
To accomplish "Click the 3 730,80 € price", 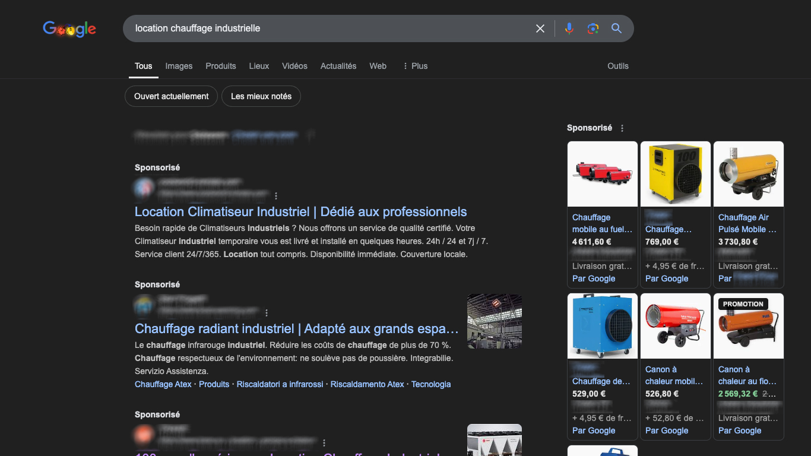I will tap(738, 242).
